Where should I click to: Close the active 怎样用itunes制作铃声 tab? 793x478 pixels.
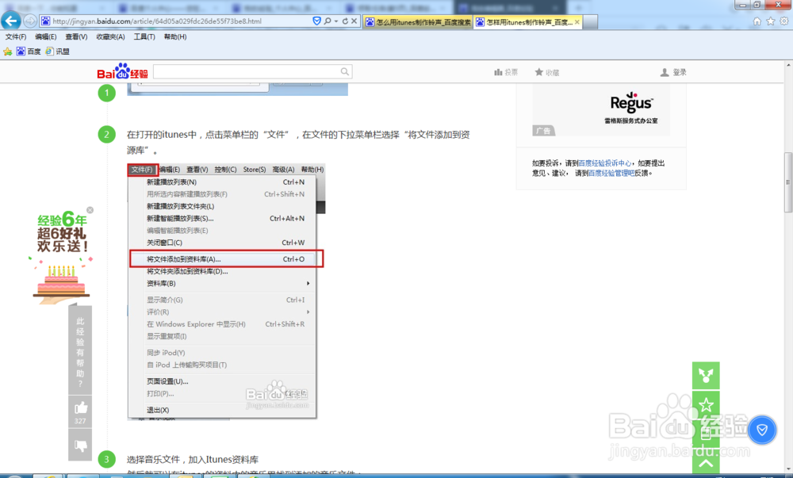[x=577, y=22]
